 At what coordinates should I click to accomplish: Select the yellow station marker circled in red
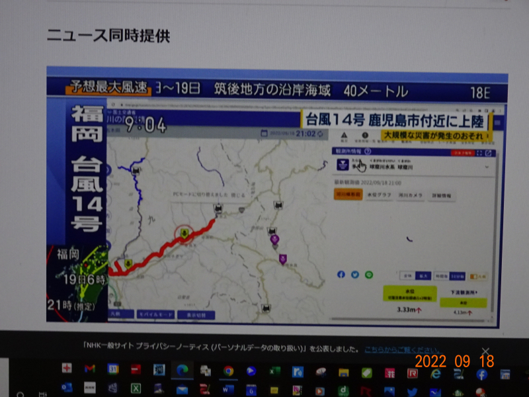(184, 234)
